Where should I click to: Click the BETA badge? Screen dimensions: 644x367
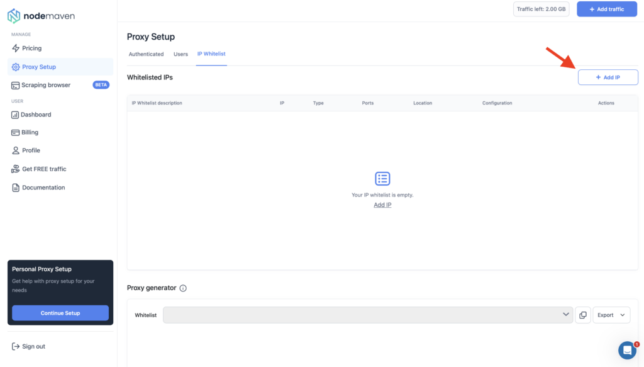[x=101, y=85]
